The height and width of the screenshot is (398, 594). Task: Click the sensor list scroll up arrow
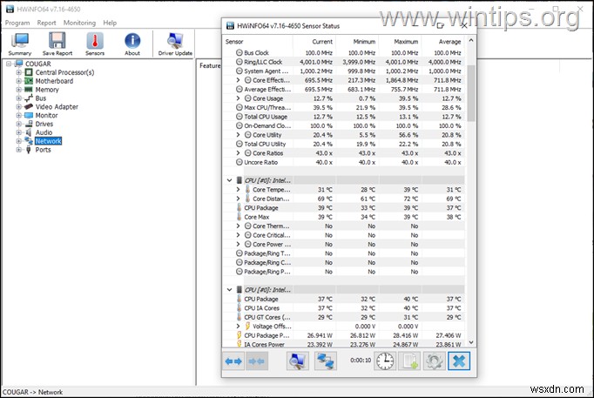pos(471,40)
